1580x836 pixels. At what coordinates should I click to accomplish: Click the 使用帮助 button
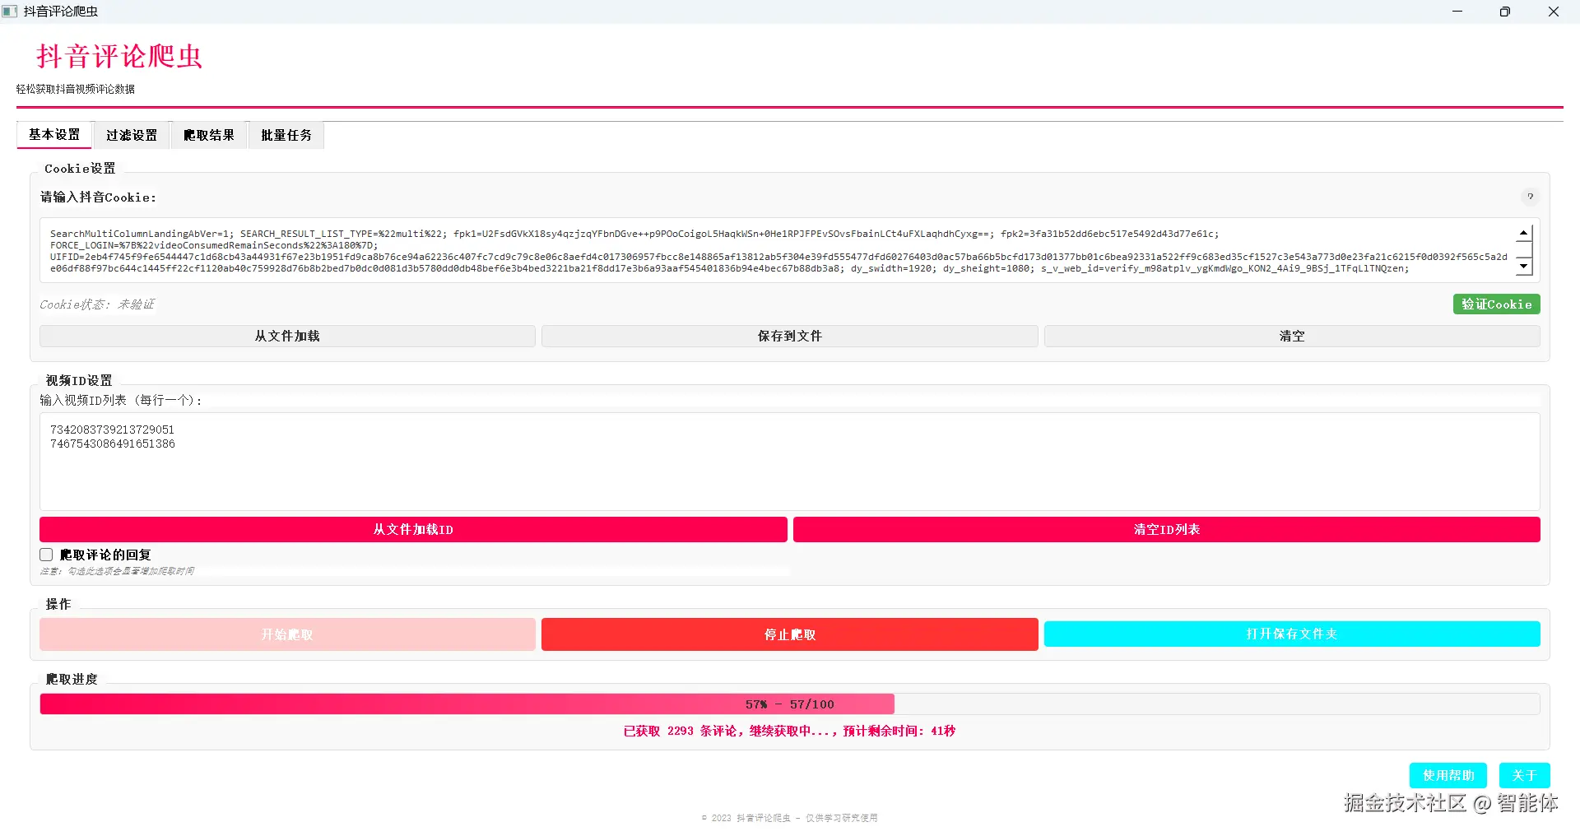click(x=1448, y=775)
